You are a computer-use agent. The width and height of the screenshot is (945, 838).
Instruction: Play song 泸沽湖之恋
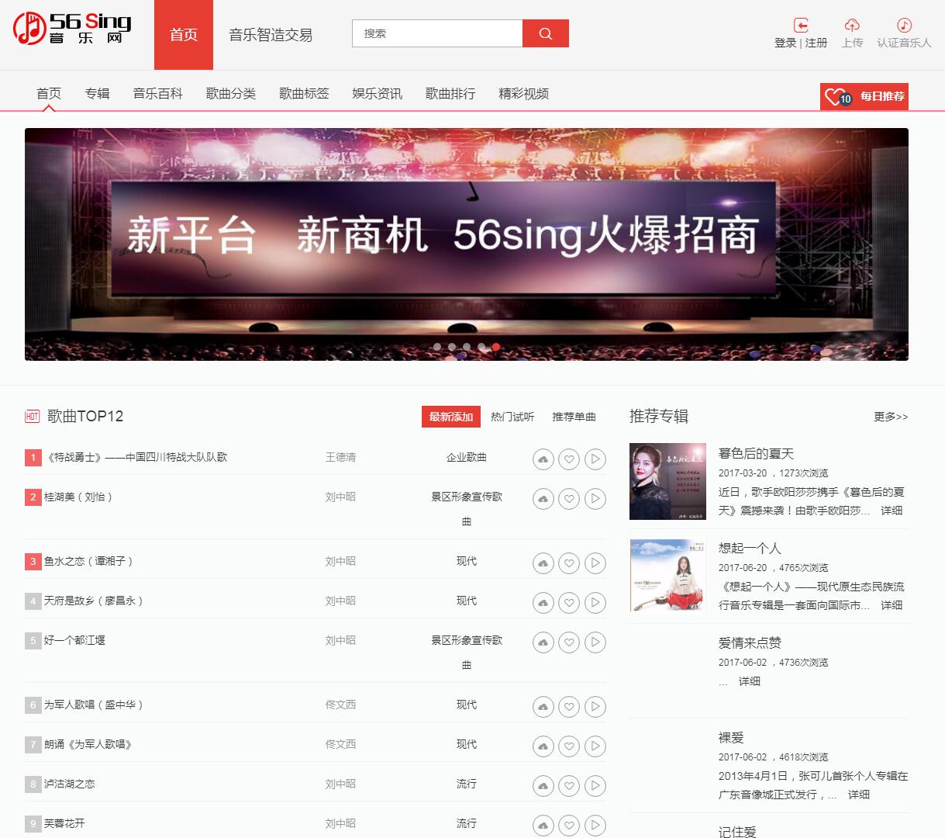[x=595, y=786]
